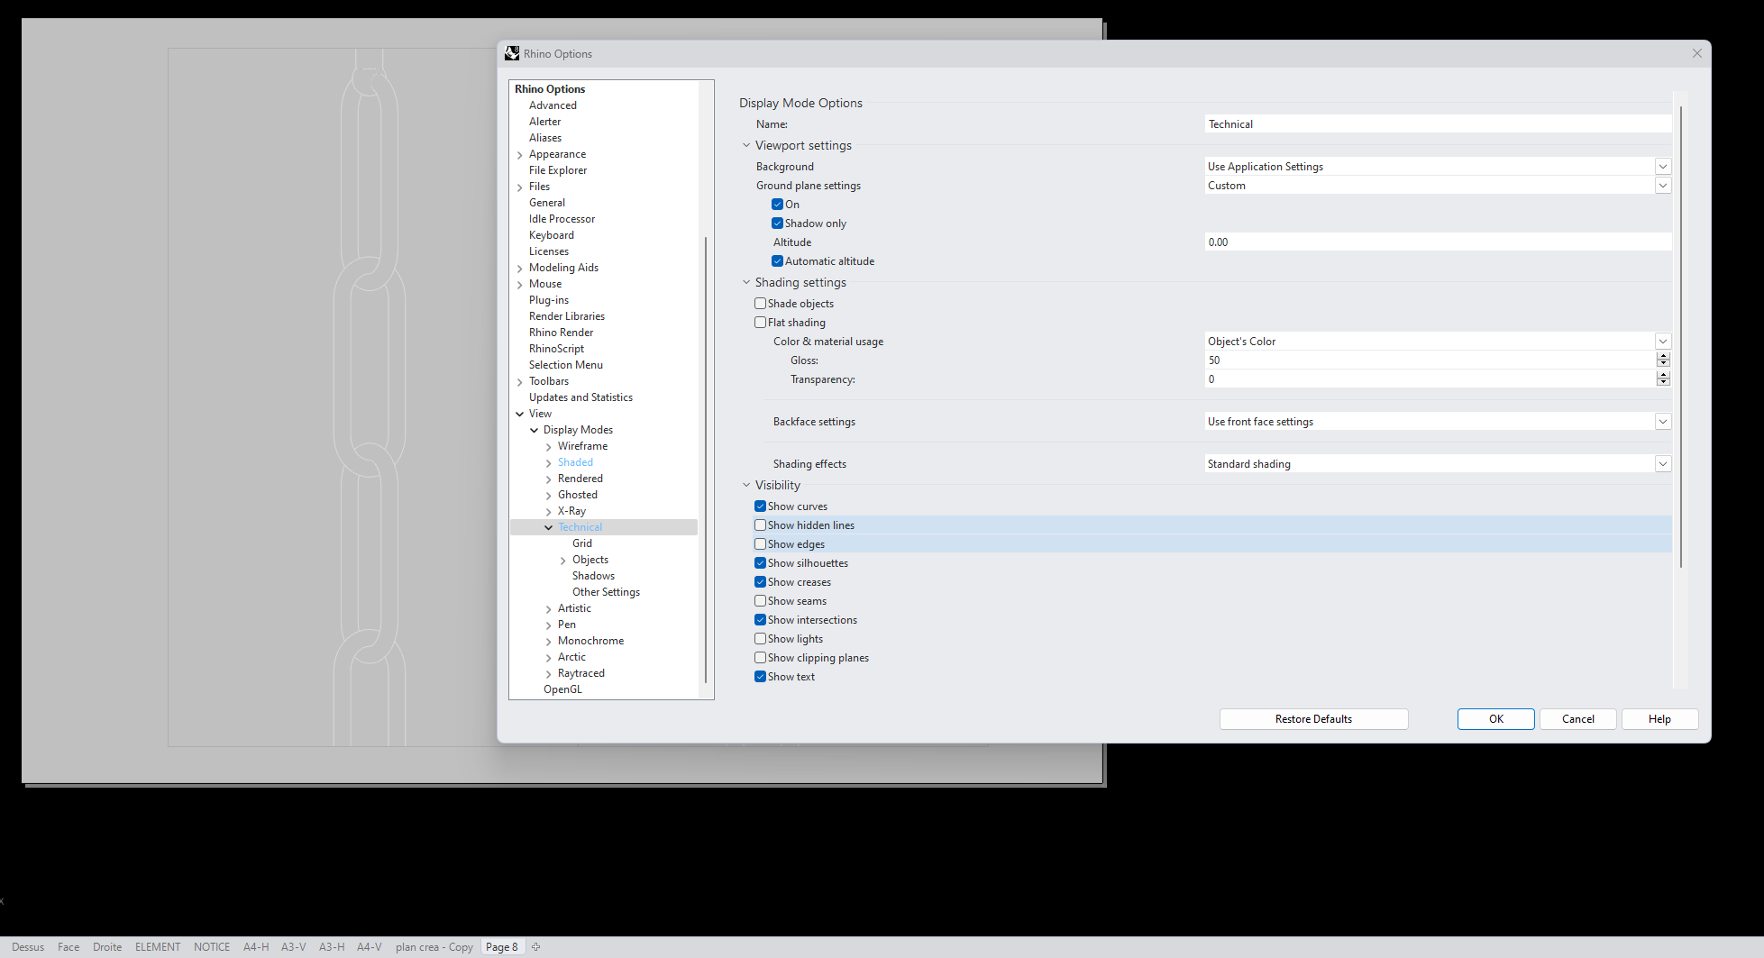
Task: Collapse Display Modes tree node
Action: coord(535,430)
